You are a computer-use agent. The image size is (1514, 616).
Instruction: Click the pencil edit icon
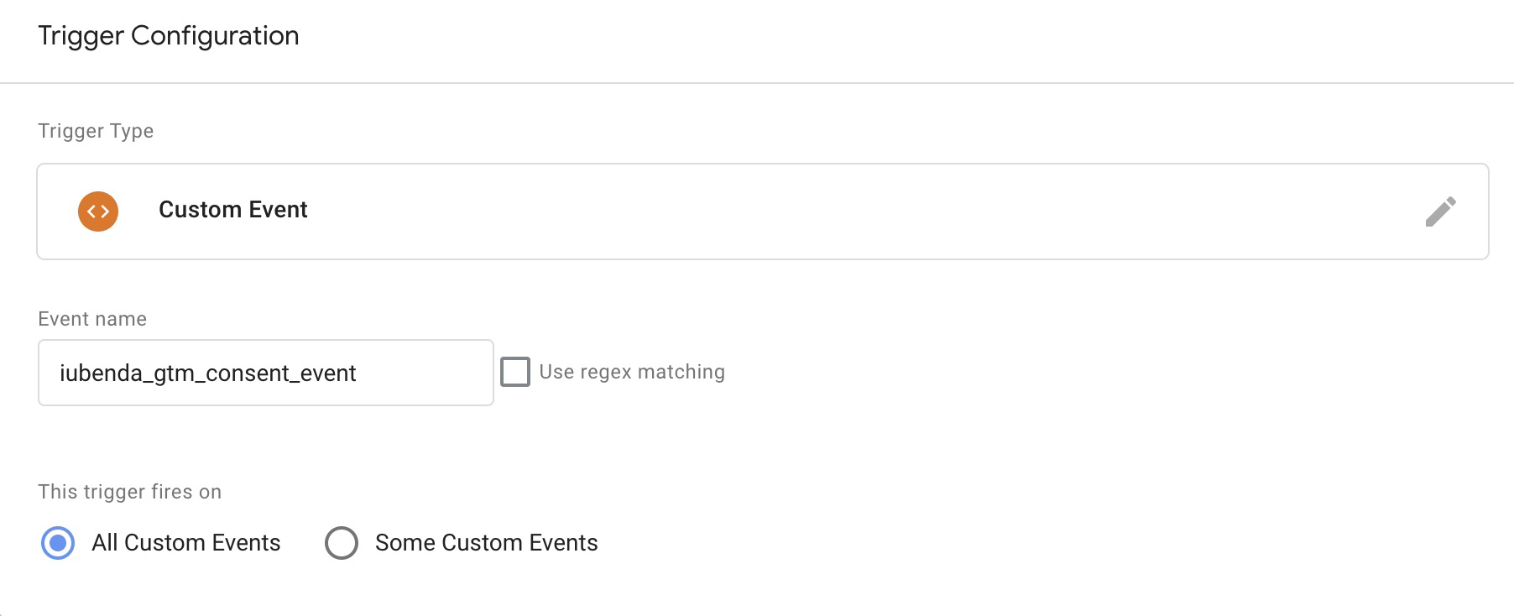coord(1440,211)
